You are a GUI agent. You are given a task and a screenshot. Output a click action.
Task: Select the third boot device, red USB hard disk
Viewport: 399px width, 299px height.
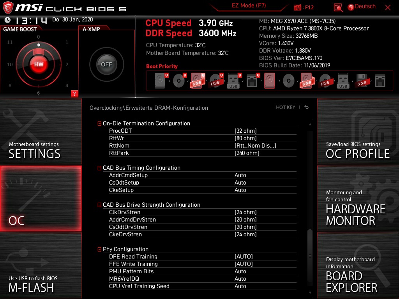pyautogui.click(x=197, y=81)
